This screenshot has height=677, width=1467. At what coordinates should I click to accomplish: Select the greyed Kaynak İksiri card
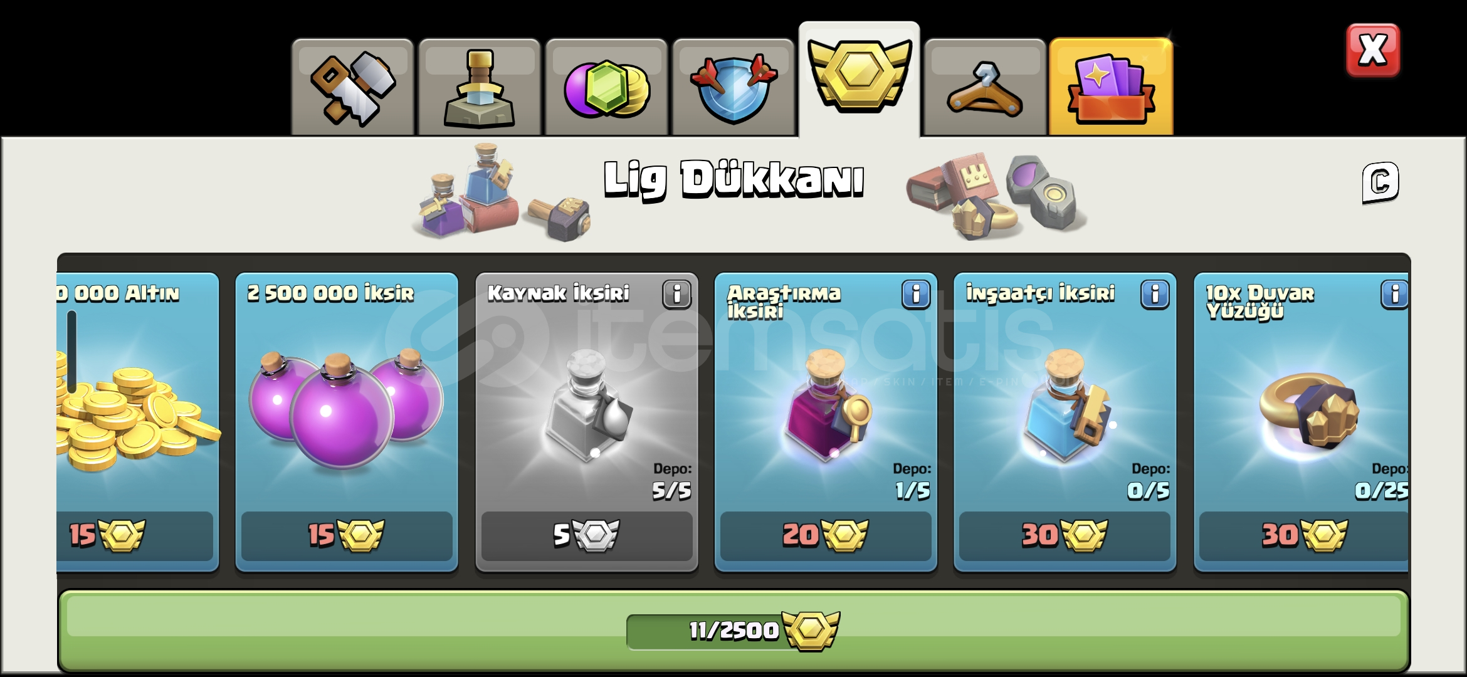pyautogui.click(x=587, y=422)
